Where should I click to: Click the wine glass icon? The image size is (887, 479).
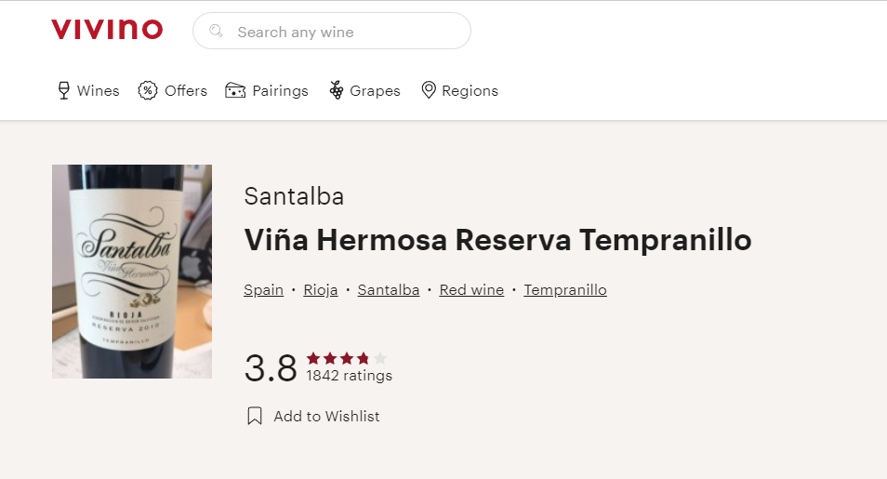click(63, 90)
